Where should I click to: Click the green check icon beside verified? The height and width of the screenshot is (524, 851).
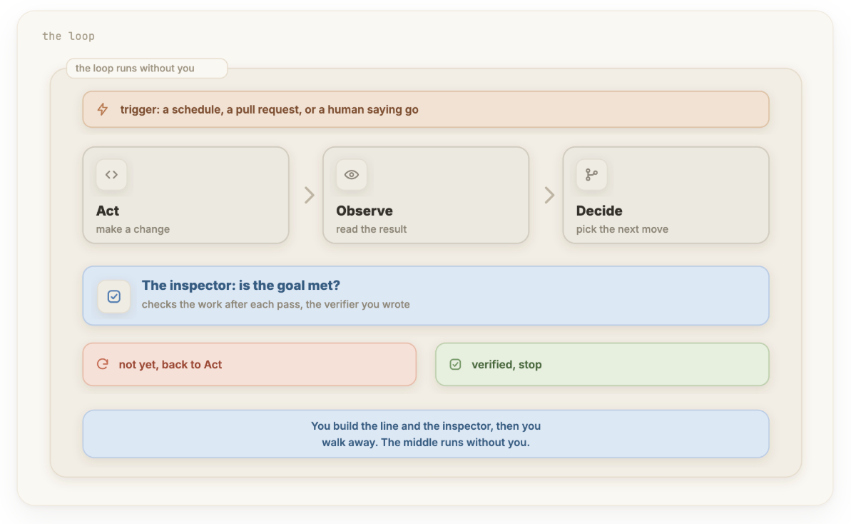(455, 364)
